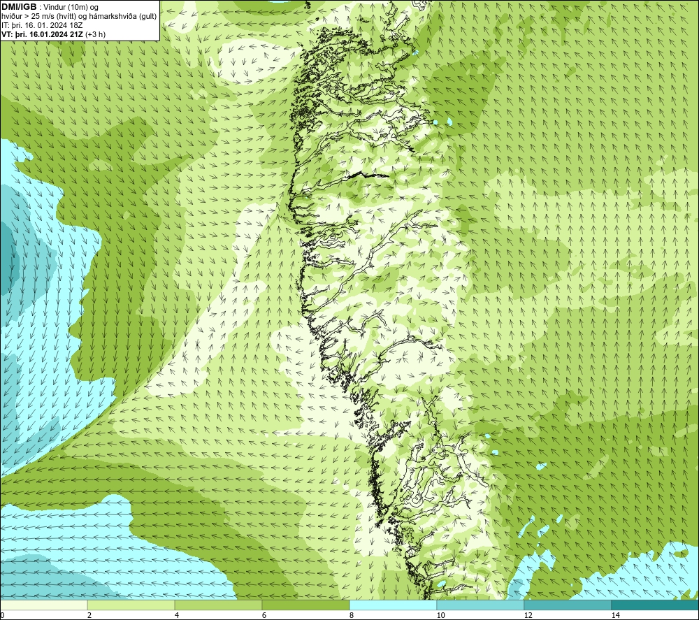
Task: Click the darker teal 12–14 color bar segment
Action: [568, 605]
